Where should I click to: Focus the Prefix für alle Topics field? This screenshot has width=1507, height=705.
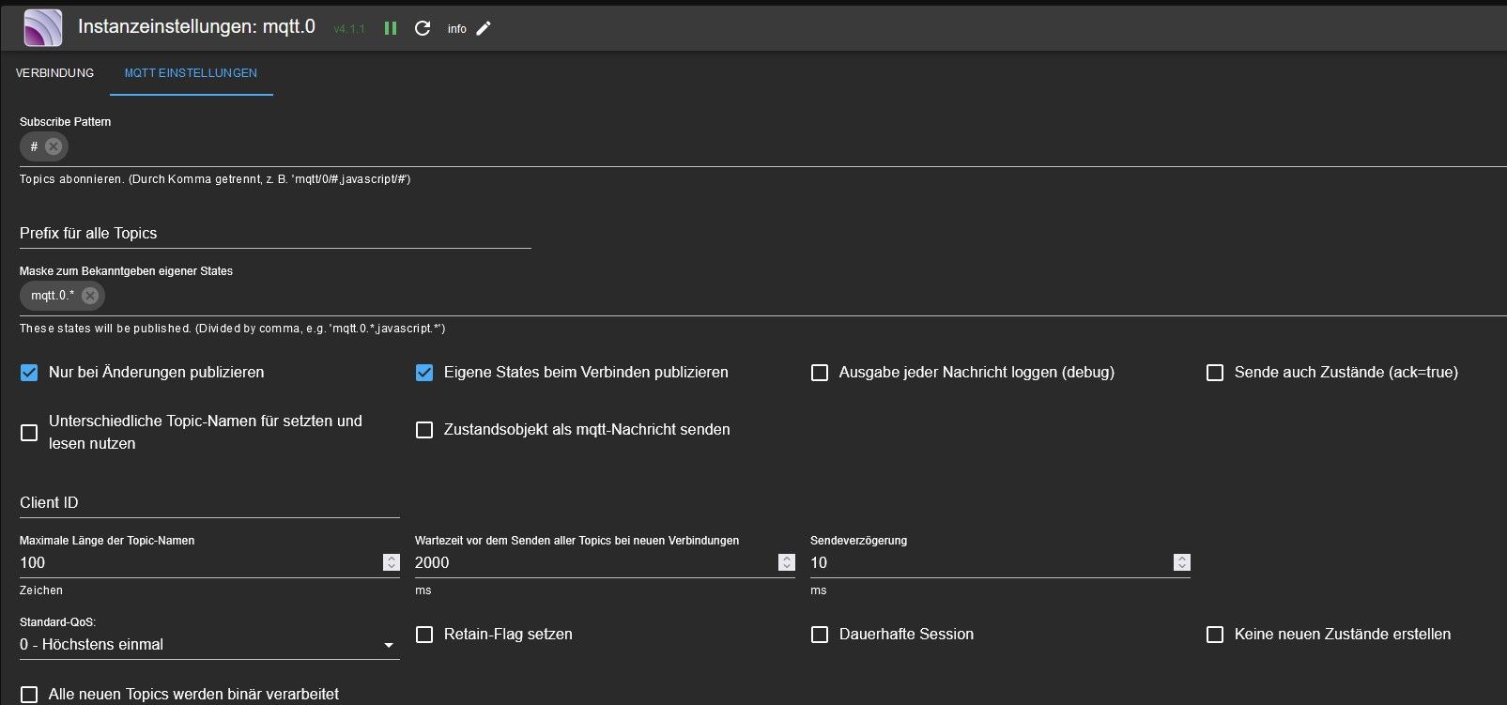[x=274, y=234]
